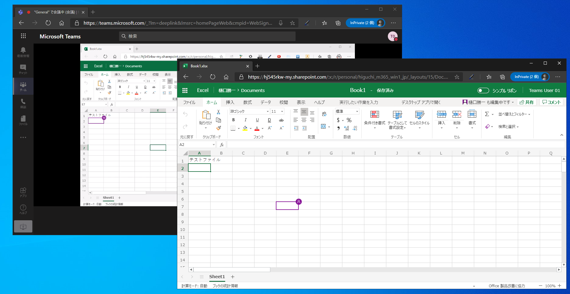Click Office 製品改善に協力 in status bar
The width and height of the screenshot is (570, 294).
[x=507, y=286]
